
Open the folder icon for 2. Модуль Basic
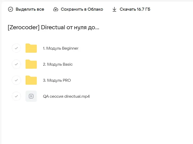click(31, 64)
